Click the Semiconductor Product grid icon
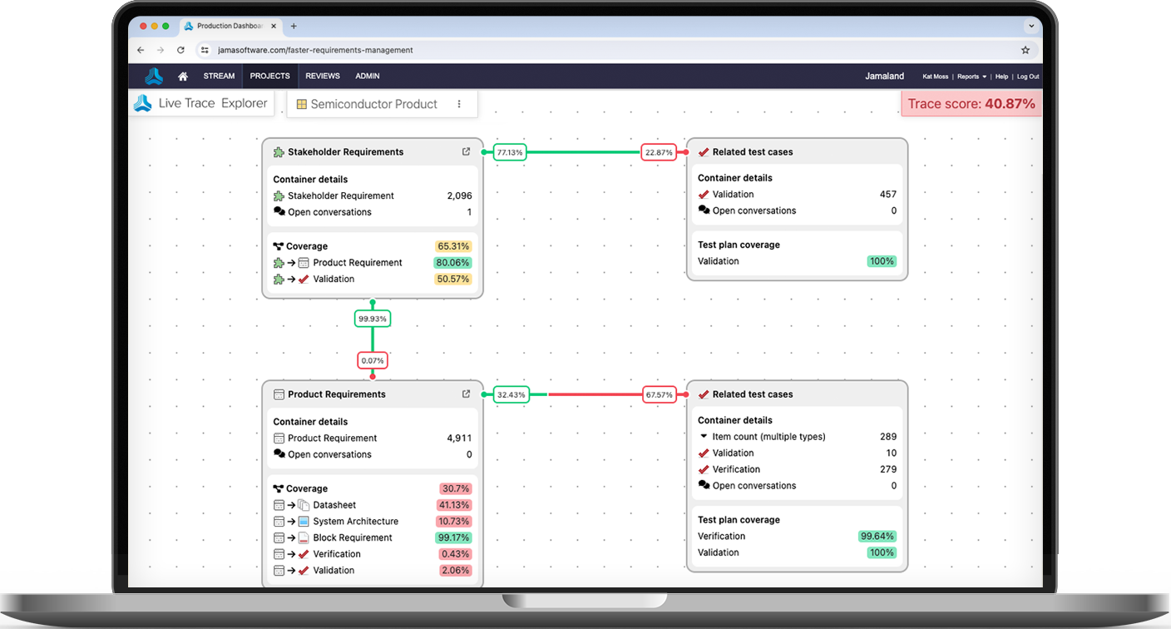The image size is (1171, 629). pos(300,103)
